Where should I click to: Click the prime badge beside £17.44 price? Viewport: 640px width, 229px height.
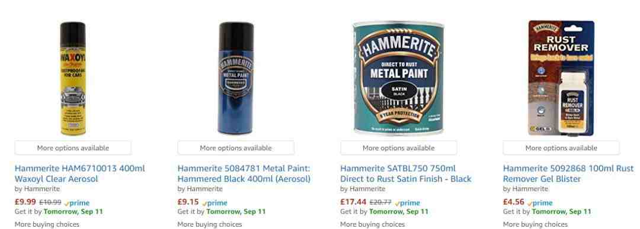click(407, 203)
